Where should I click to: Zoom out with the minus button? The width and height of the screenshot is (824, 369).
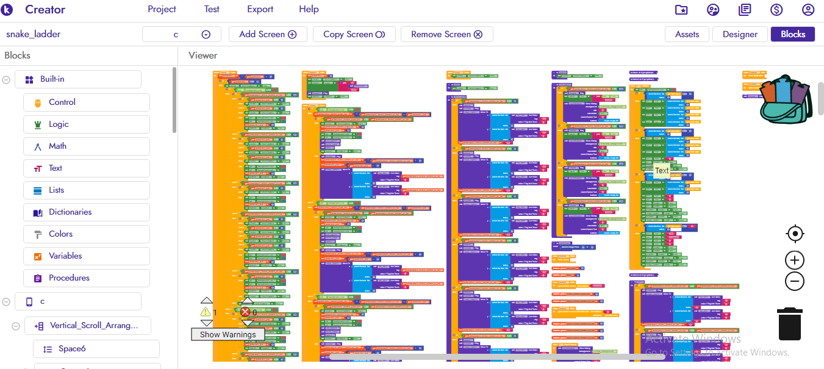point(794,281)
